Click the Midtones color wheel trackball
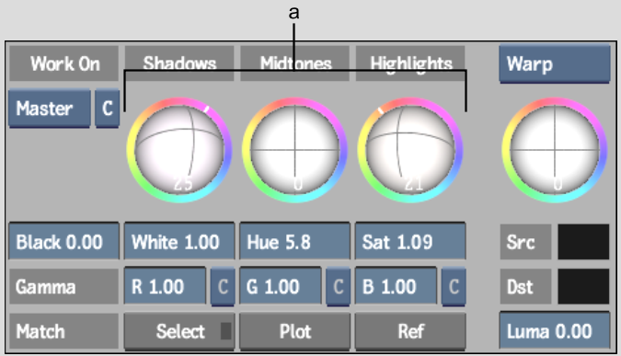The width and height of the screenshot is (621, 356). [x=295, y=150]
